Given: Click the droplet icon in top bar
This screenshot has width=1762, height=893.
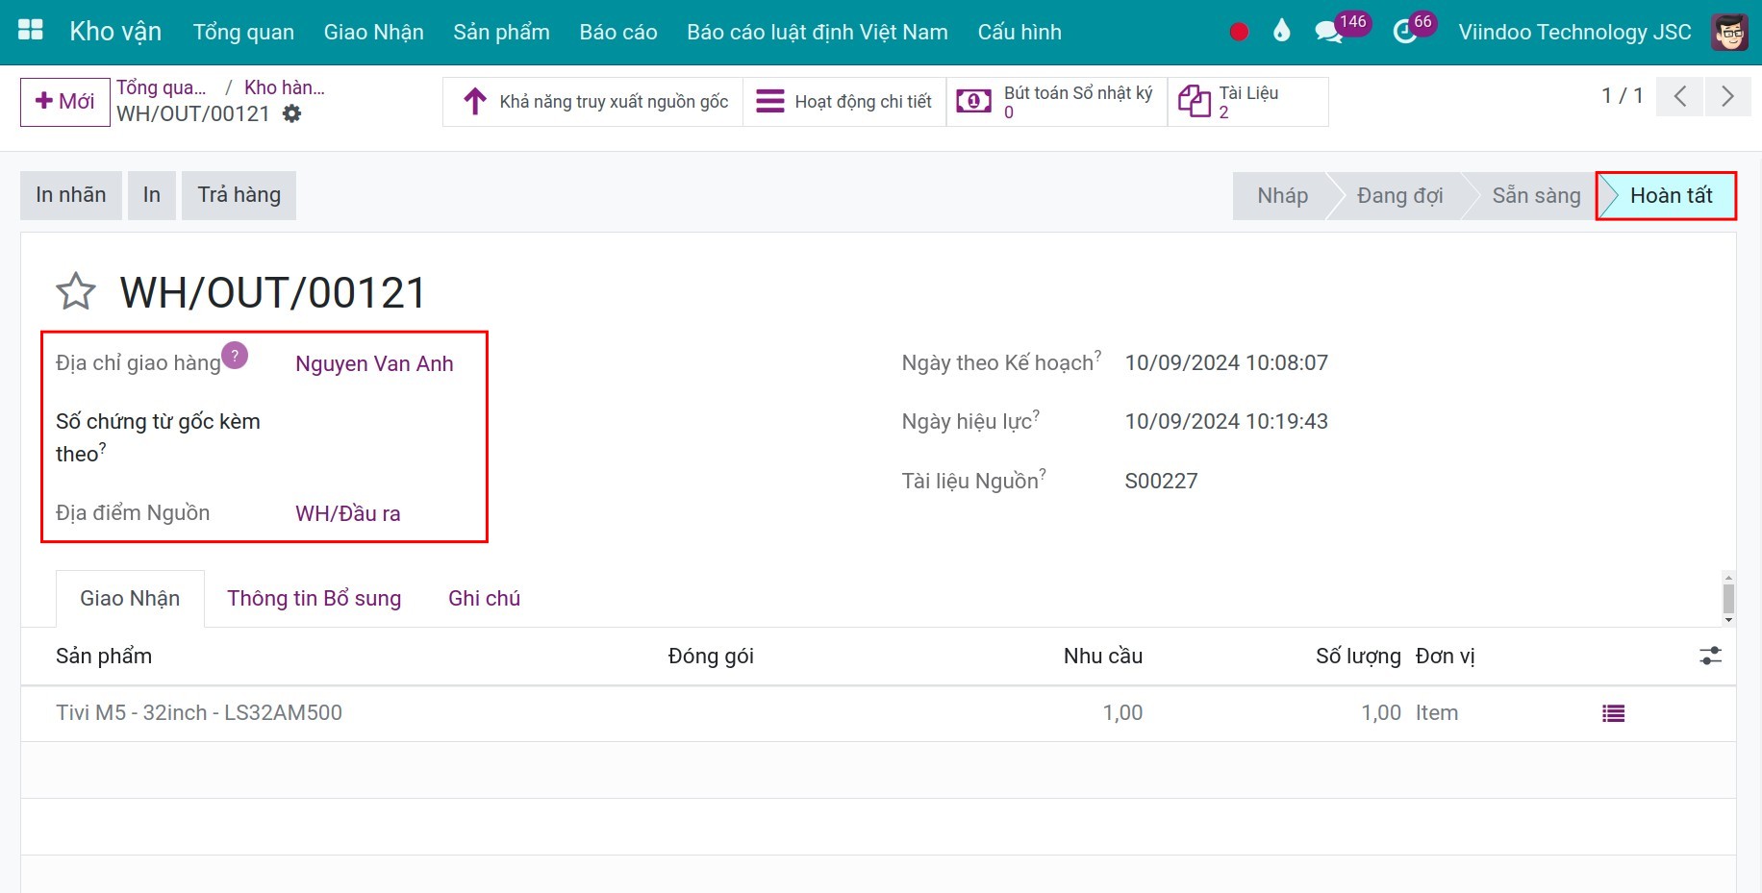Looking at the screenshot, I should [1281, 31].
